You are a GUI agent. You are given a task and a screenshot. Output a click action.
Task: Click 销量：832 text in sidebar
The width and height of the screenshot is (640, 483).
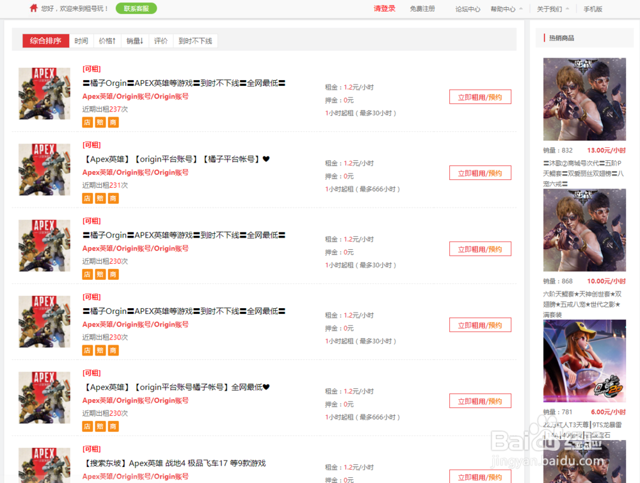coord(558,151)
